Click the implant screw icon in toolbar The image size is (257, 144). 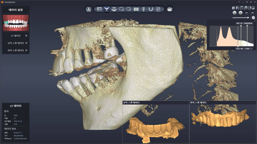click(144, 9)
